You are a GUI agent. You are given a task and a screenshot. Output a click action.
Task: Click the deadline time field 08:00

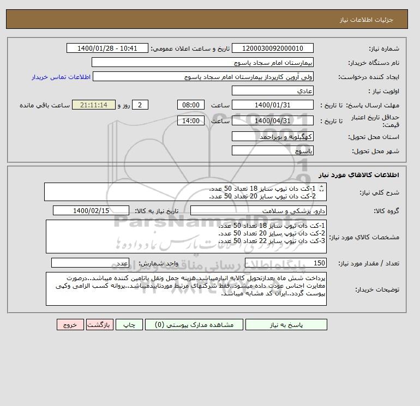(x=191, y=105)
